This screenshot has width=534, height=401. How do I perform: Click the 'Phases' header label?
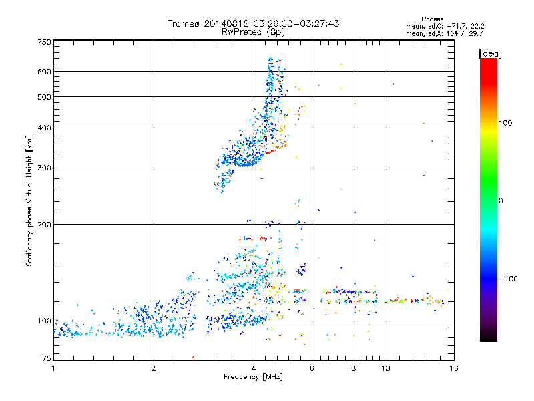coord(432,19)
